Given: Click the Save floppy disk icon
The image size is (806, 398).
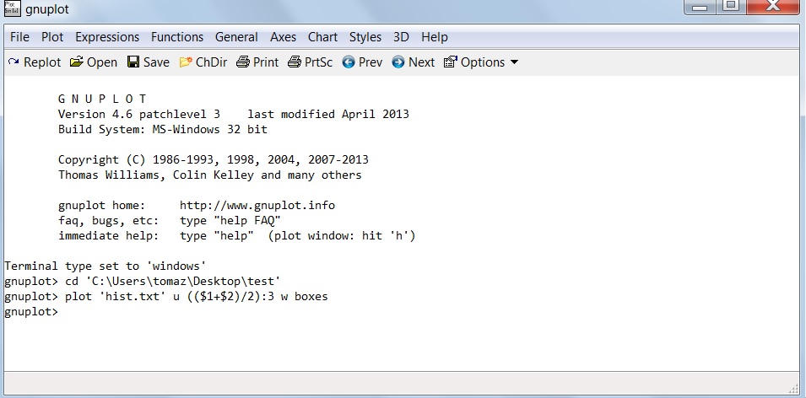Looking at the screenshot, I should point(133,62).
